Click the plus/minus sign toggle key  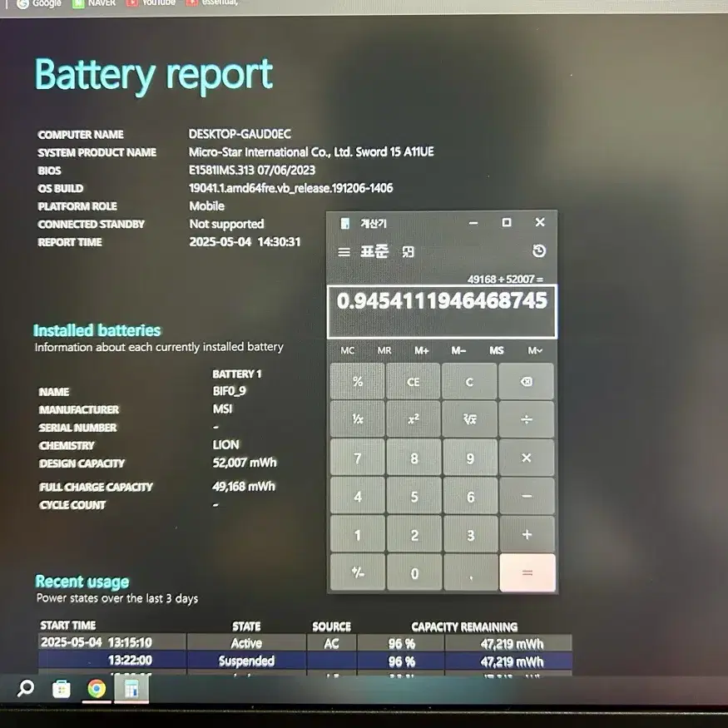(x=358, y=573)
